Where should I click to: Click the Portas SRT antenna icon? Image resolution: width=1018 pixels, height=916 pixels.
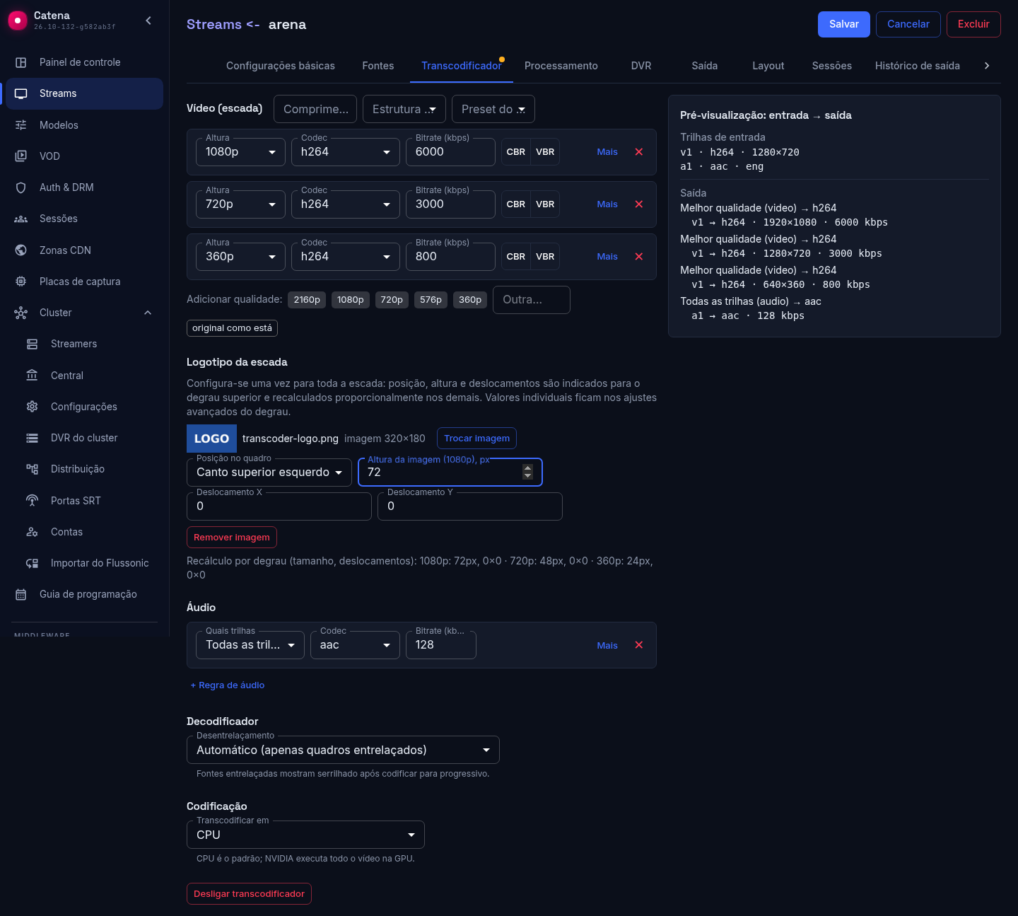[33, 501]
